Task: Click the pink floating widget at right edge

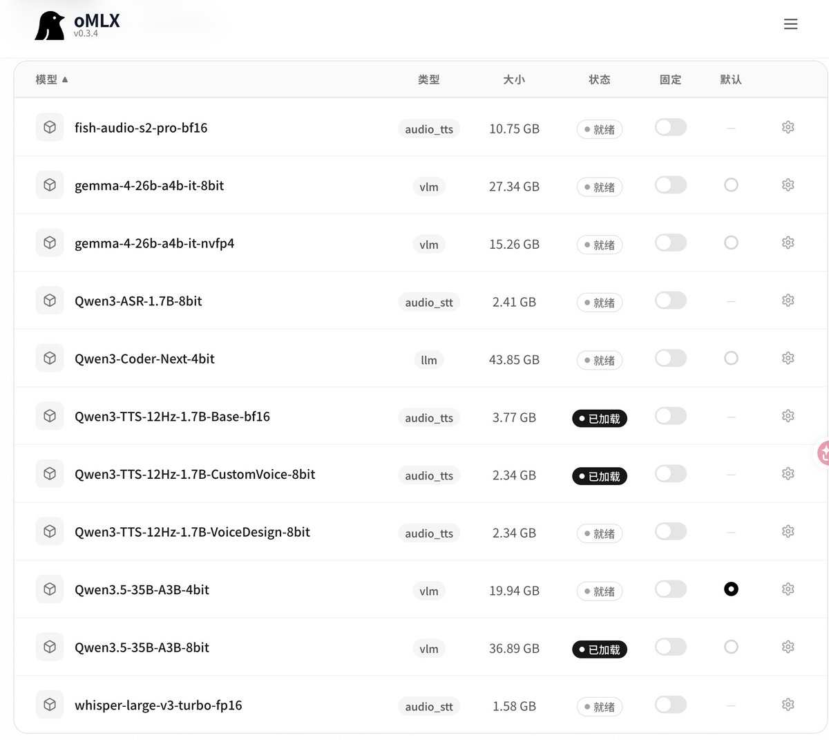Action: [x=822, y=453]
